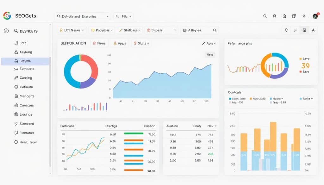
Task: Click the Conages gear icon
Action: click(x=16, y=105)
